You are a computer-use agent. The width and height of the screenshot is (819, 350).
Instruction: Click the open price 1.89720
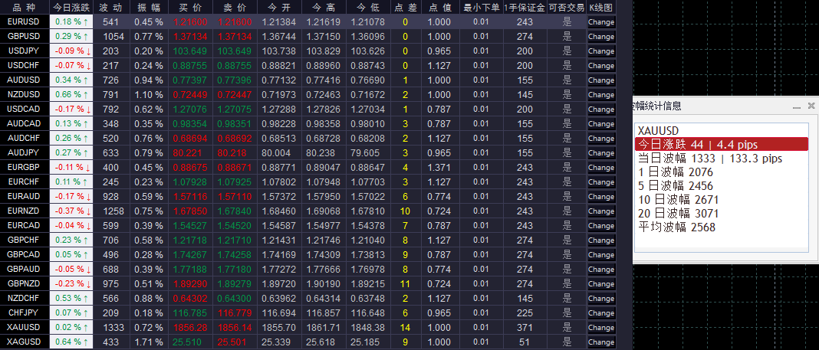[x=279, y=284]
